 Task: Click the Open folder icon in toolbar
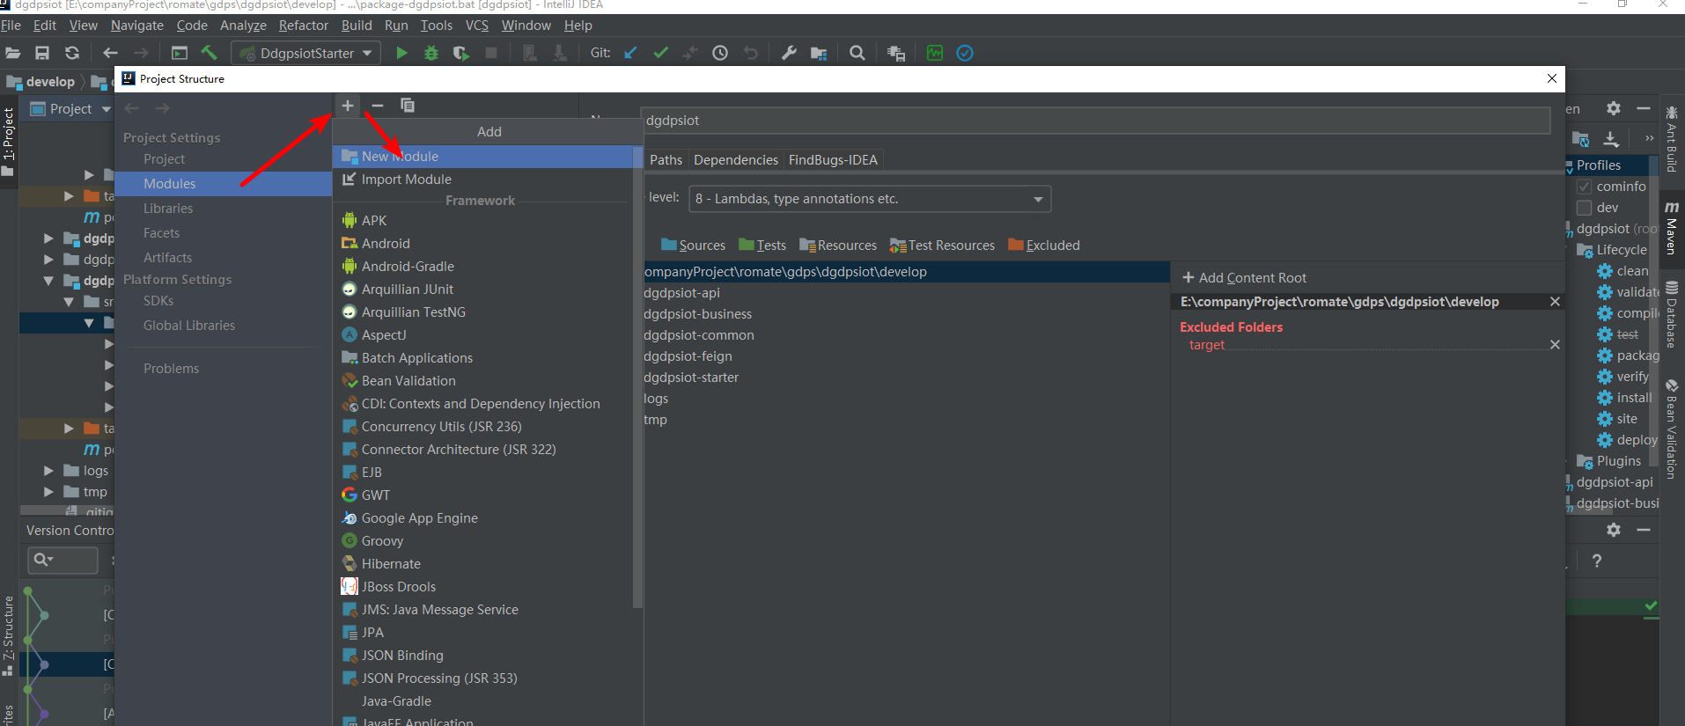[x=12, y=53]
